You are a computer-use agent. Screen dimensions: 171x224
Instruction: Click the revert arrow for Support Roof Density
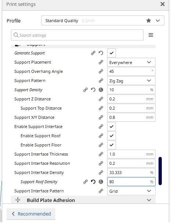(93, 182)
